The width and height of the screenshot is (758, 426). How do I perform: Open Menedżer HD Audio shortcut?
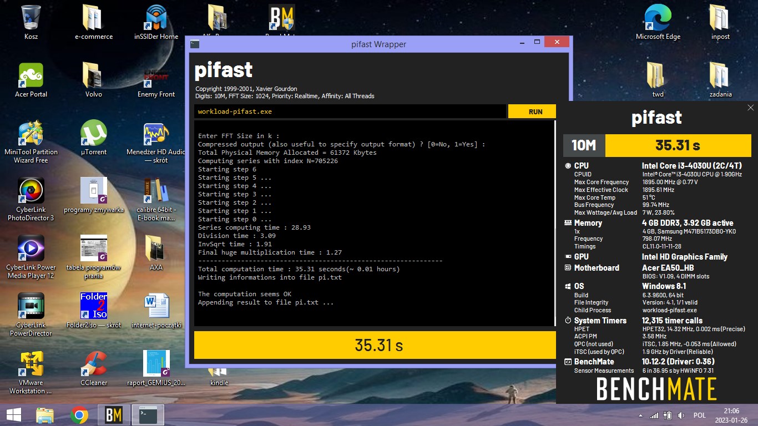click(x=156, y=142)
